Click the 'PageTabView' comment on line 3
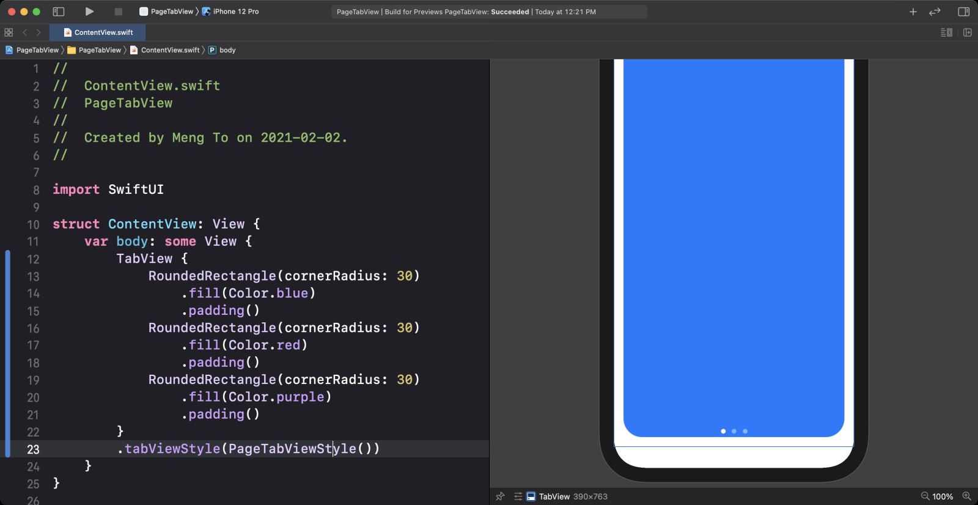Image resolution: width=978 pixels, height=505 pixels. [x=128, y=103]
